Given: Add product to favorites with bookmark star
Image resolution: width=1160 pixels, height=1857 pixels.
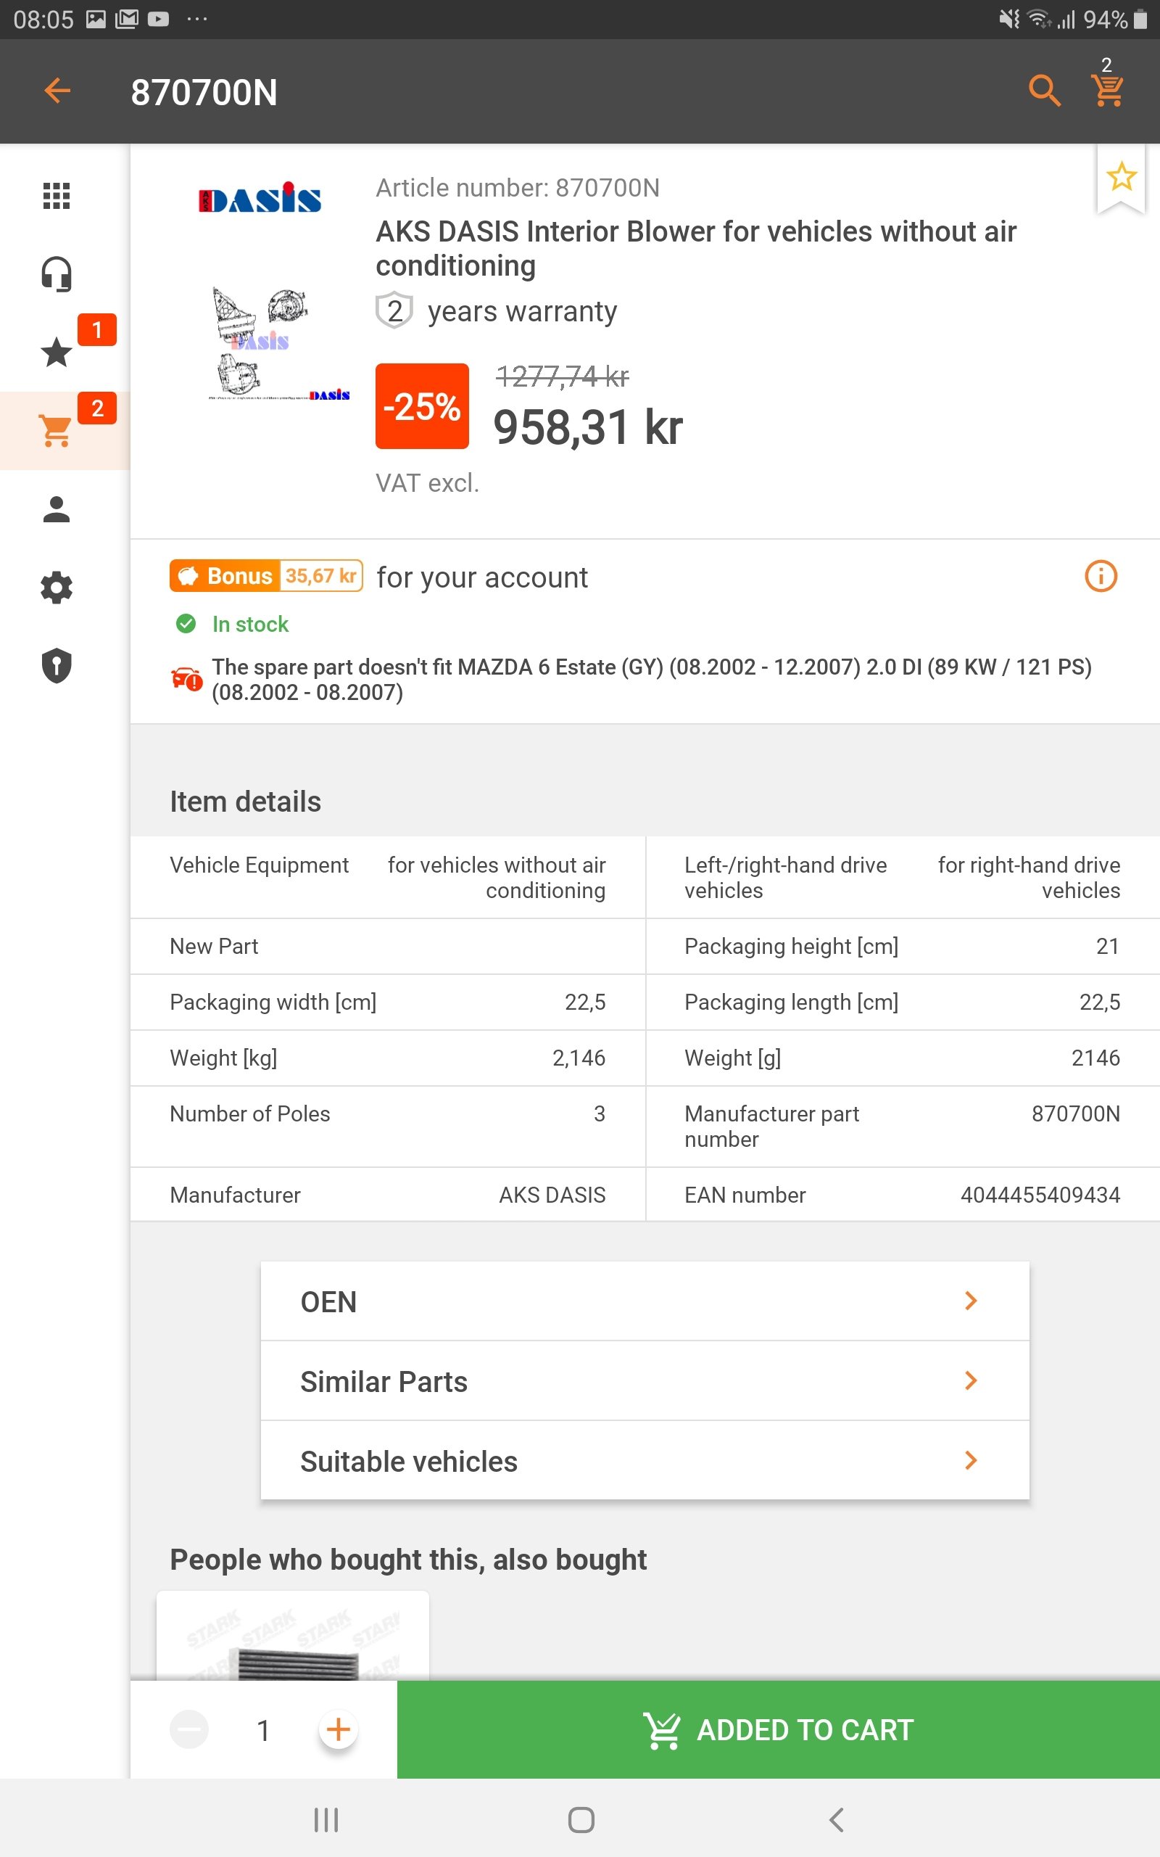Looking at the screenshot, I should pos(1121,177).
